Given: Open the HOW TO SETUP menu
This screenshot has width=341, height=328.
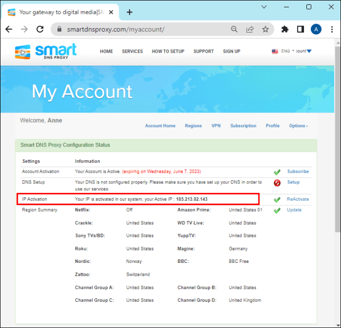Looking at the screenshot, I should tap(168, 51).
